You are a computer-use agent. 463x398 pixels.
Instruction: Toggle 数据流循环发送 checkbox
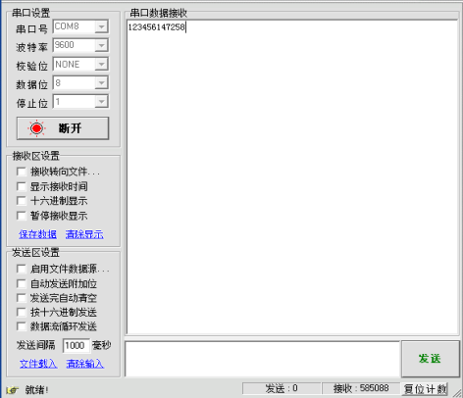pos(22,326)
